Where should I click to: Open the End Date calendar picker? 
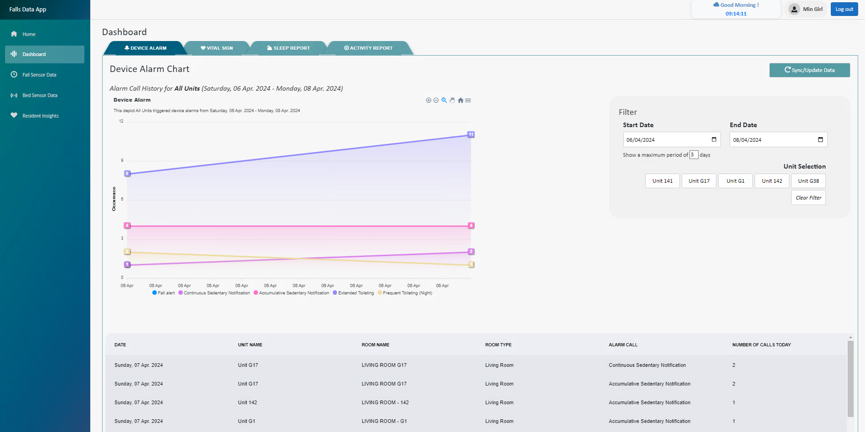coord(820,139)
